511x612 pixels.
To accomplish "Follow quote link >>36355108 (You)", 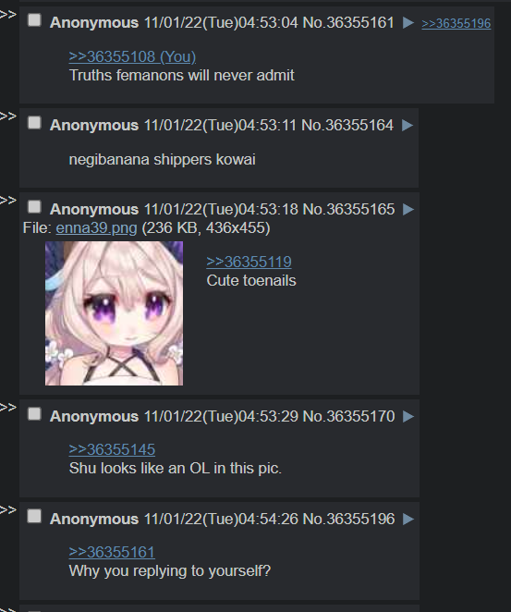I will (132, 57).
